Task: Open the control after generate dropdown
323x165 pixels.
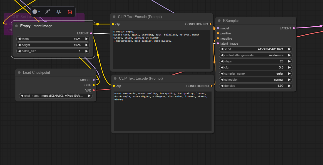Action: pyautogui.click(x=256, y=55)
